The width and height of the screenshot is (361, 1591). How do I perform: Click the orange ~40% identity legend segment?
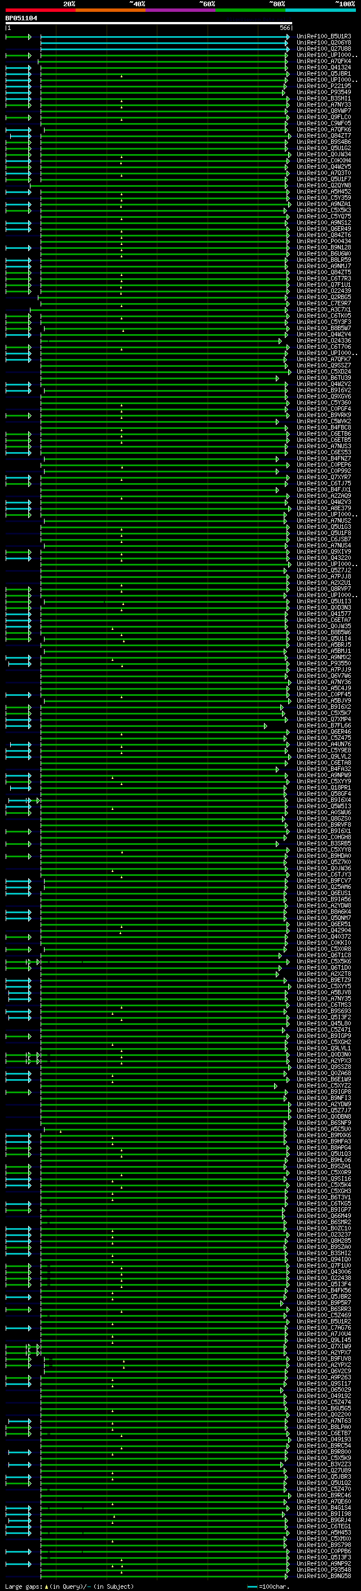point(111,10)
